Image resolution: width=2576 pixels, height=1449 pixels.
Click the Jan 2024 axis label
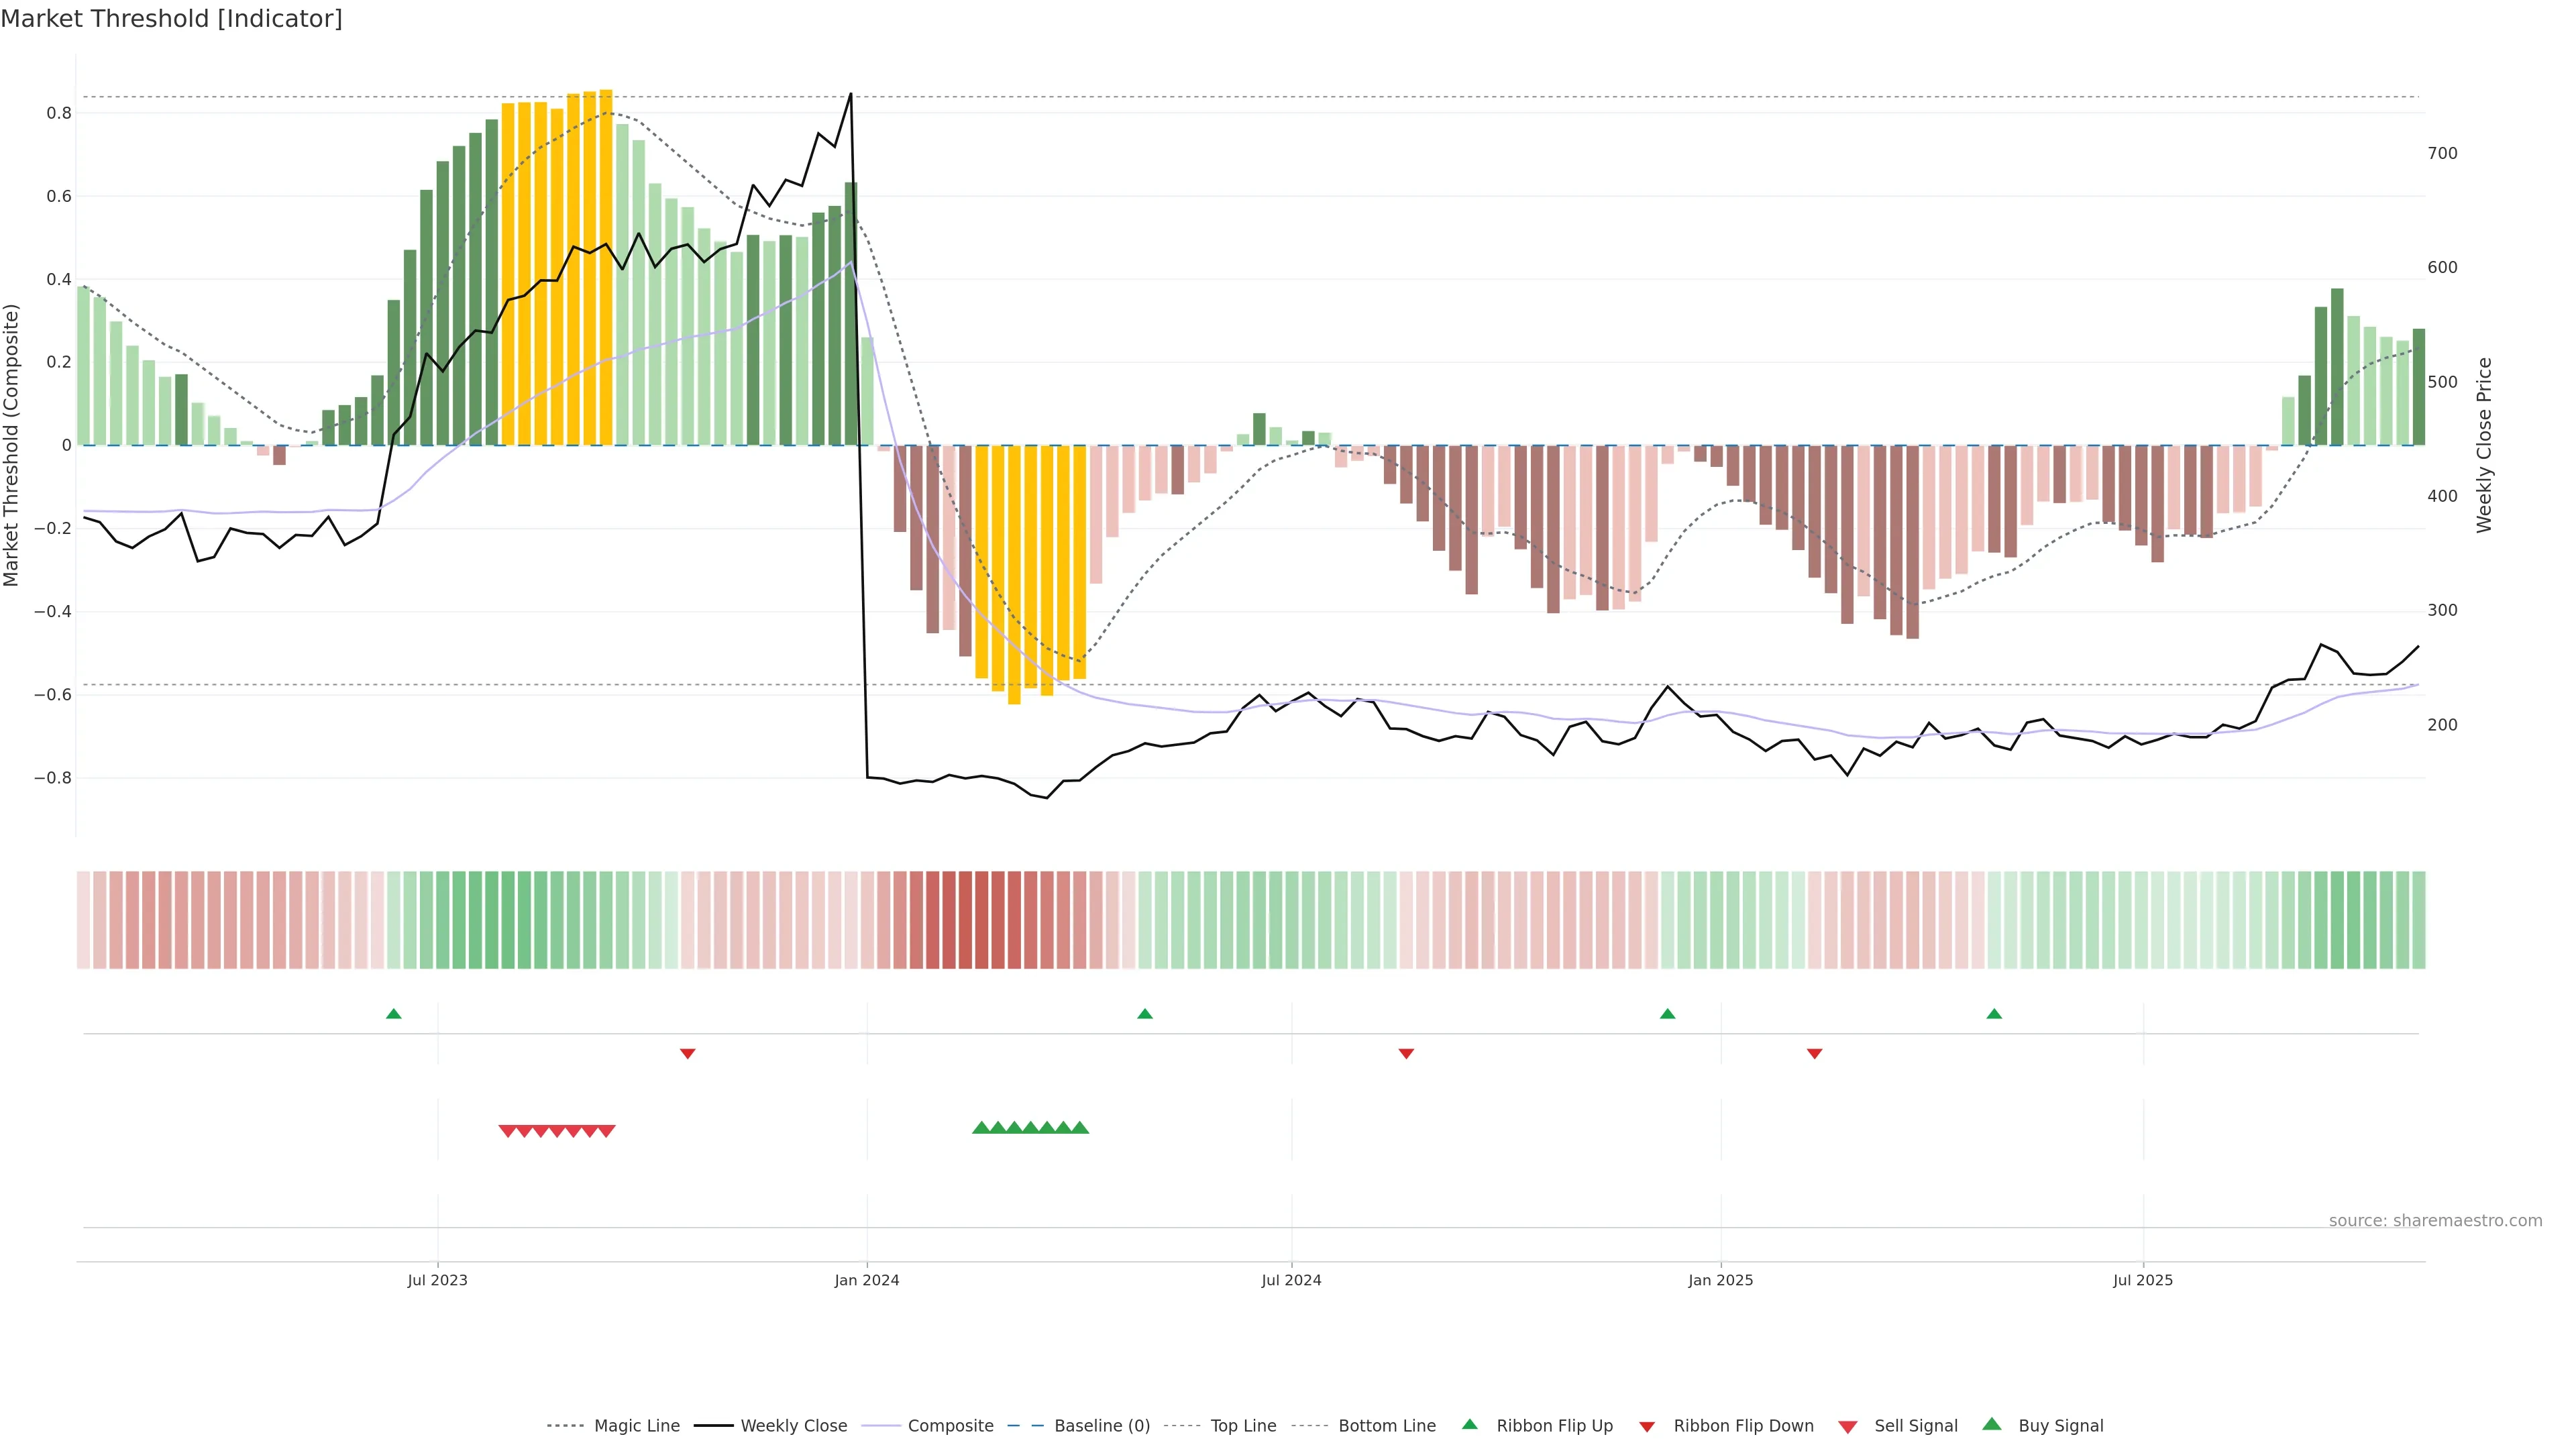pyautogui.click(x=867, y=1280)
